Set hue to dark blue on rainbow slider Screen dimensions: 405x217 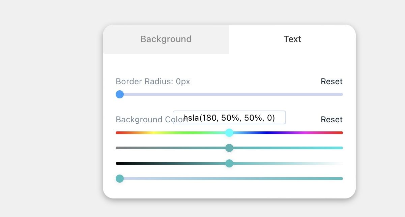pyautogui.click(x=267, y=133)
